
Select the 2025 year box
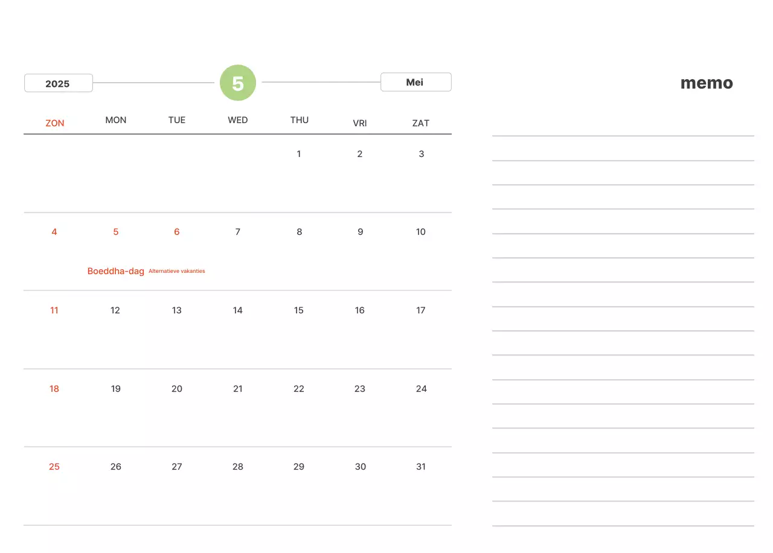[58, 83]
